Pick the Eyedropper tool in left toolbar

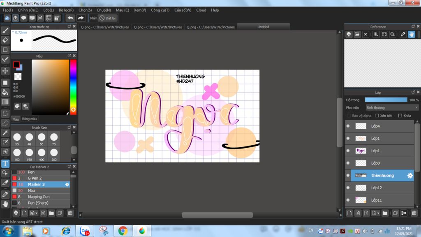[x=5, y=193]
